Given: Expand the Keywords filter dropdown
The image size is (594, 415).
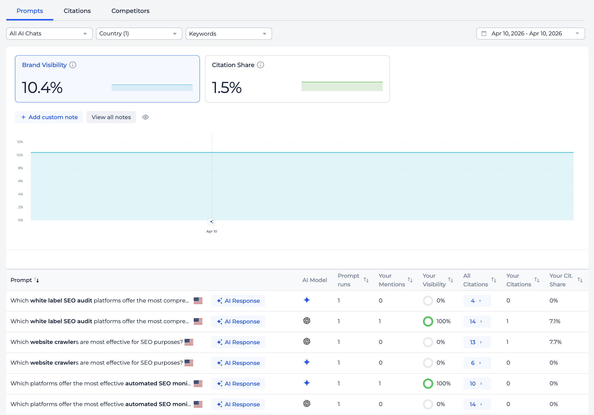Looking at the screenshot, I should pos(229,34).
